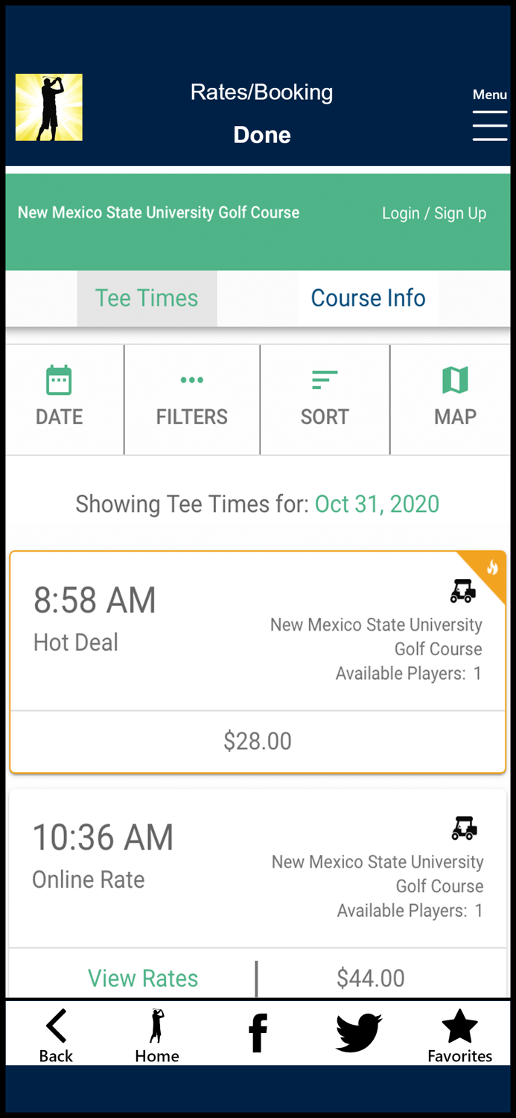The width and height of the screenshot is (516, 1118).
Task: Click the golf cart icon on 8:58 AM tee time
Action: pyautogui.click(x=462, y=591)
